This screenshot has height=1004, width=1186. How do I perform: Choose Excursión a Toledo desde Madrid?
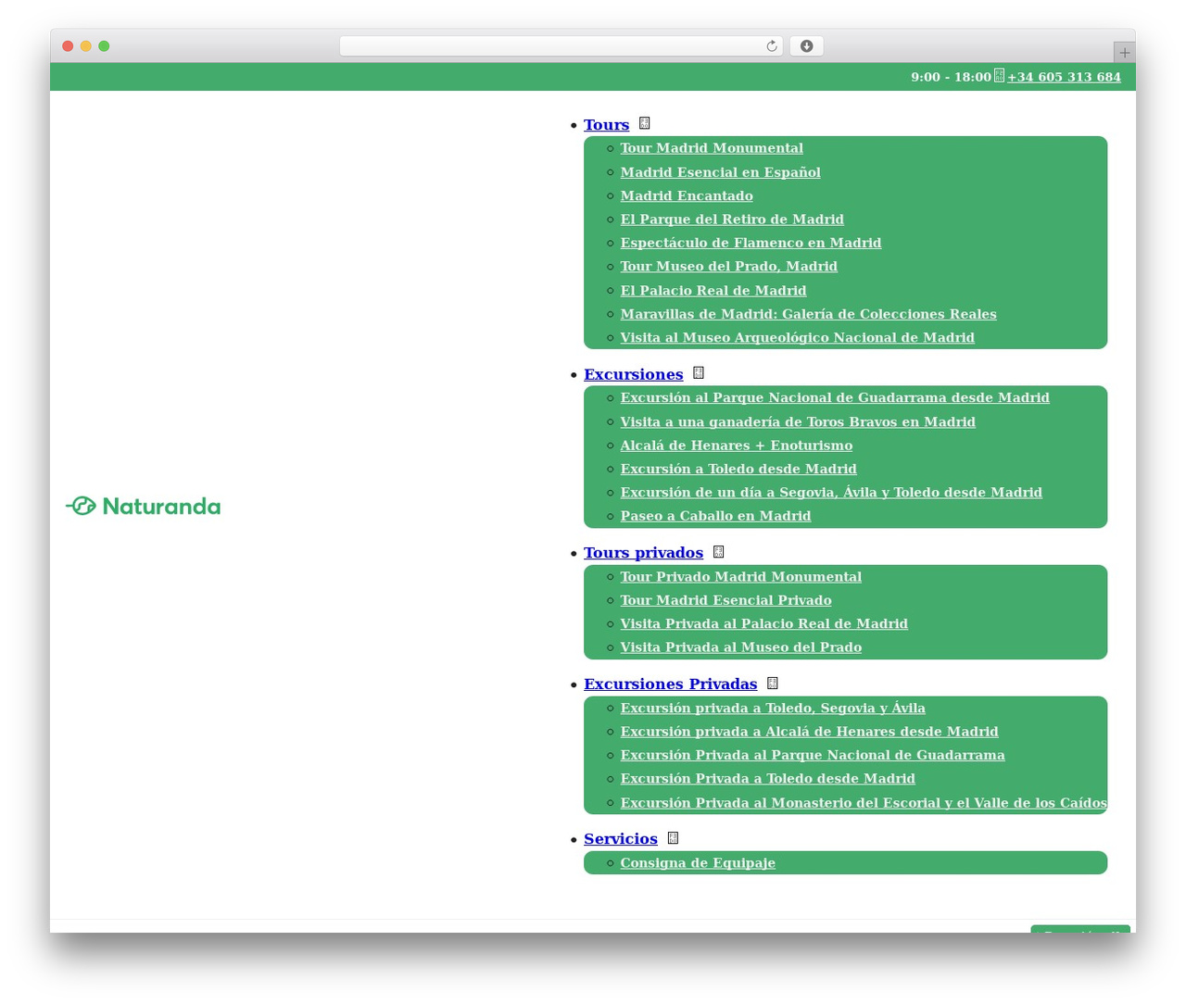(x=738, y=469)
